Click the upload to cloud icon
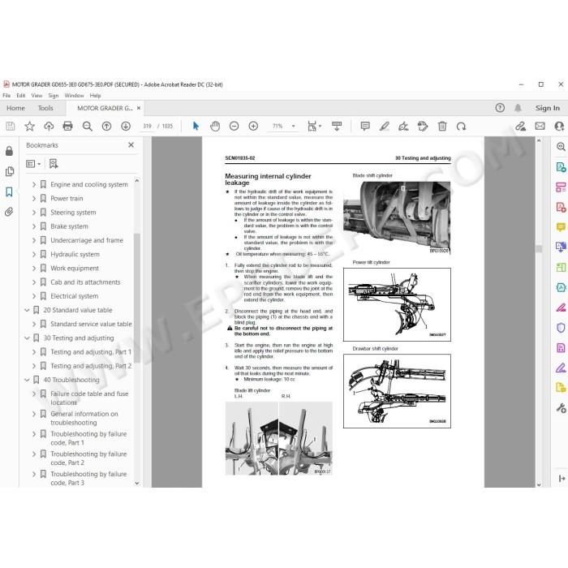The width and height of the screenshot is (568, 568). 49,126
